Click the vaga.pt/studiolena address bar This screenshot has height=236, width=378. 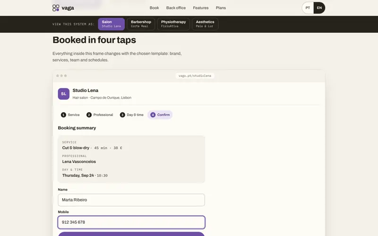pyautogui.click(x=195, y=76)
